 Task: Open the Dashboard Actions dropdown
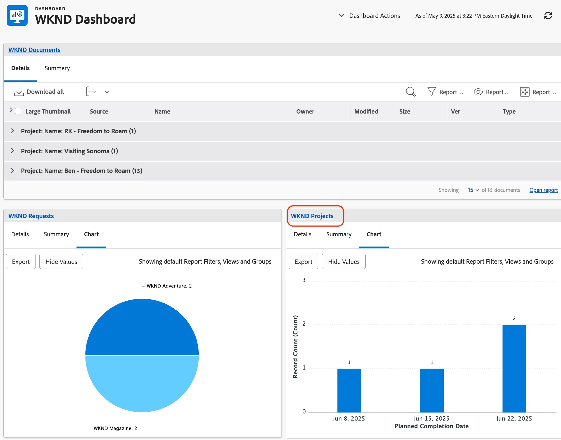click(x=370, y=16)
